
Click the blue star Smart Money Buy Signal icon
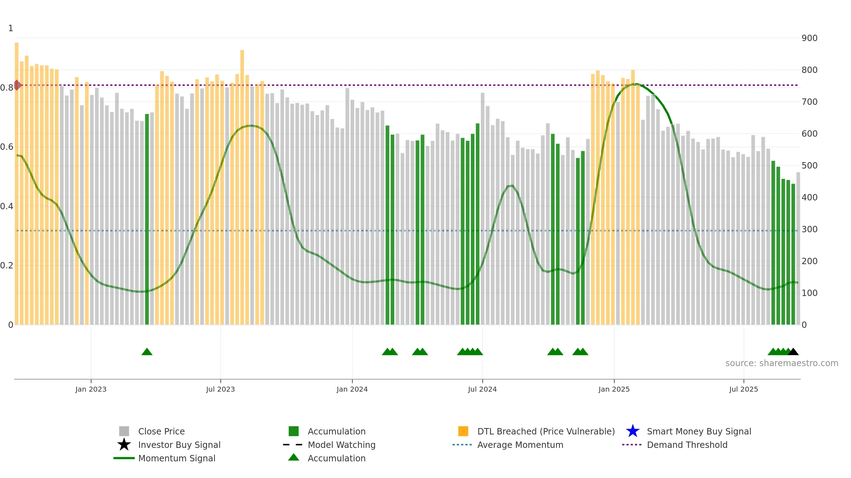point(633,431)
